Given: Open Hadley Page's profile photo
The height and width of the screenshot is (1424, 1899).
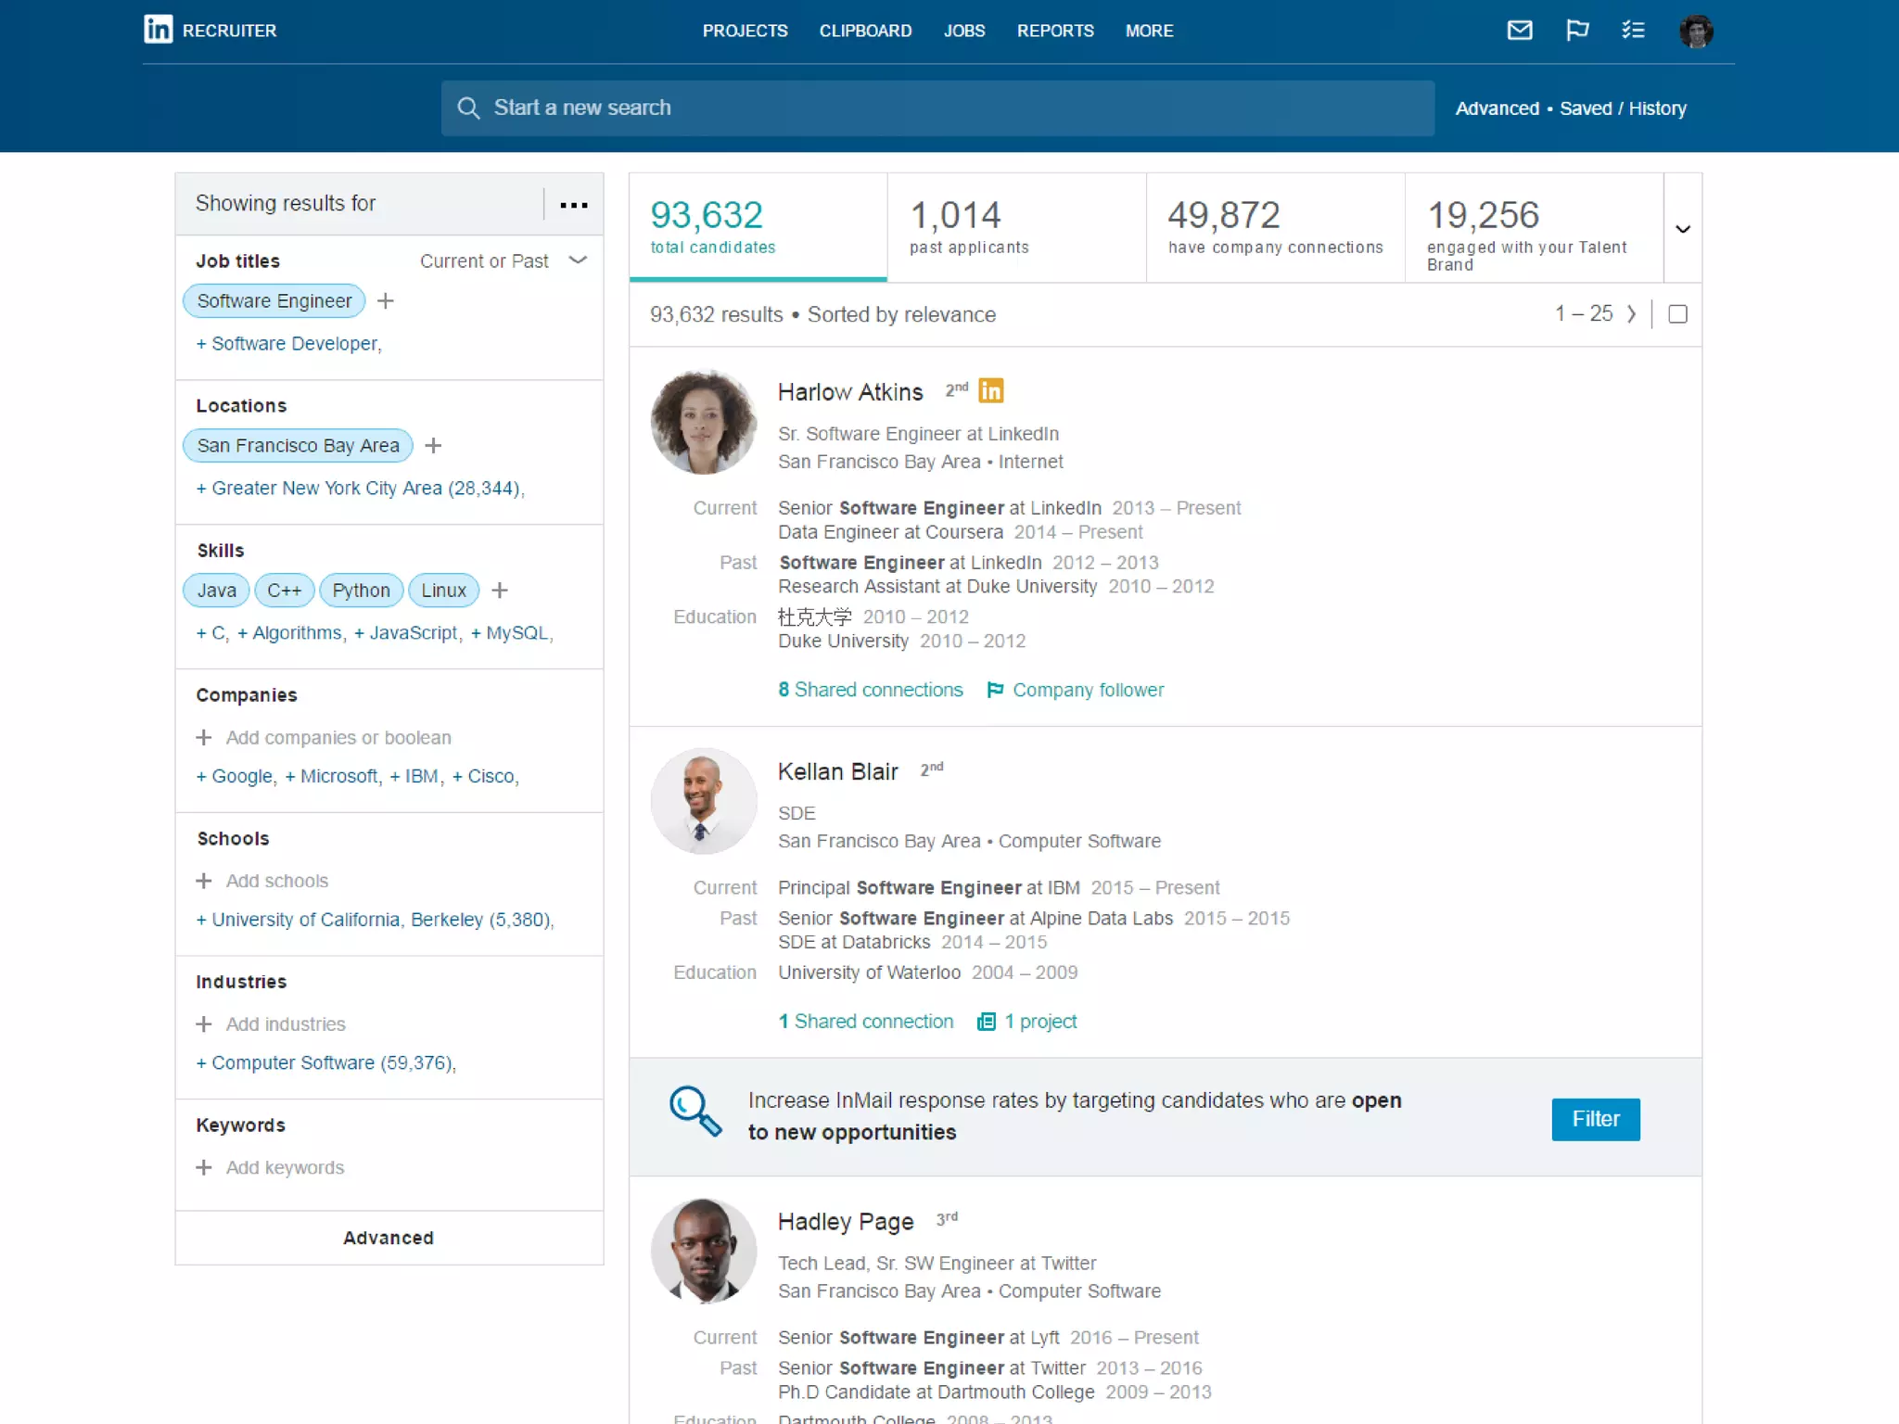Looking at the screenshot, I should click(704, 1251).
